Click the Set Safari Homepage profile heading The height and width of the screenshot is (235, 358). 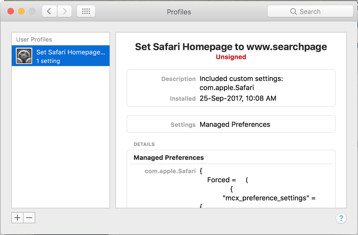pyautogui.click(x=231, y=47)
